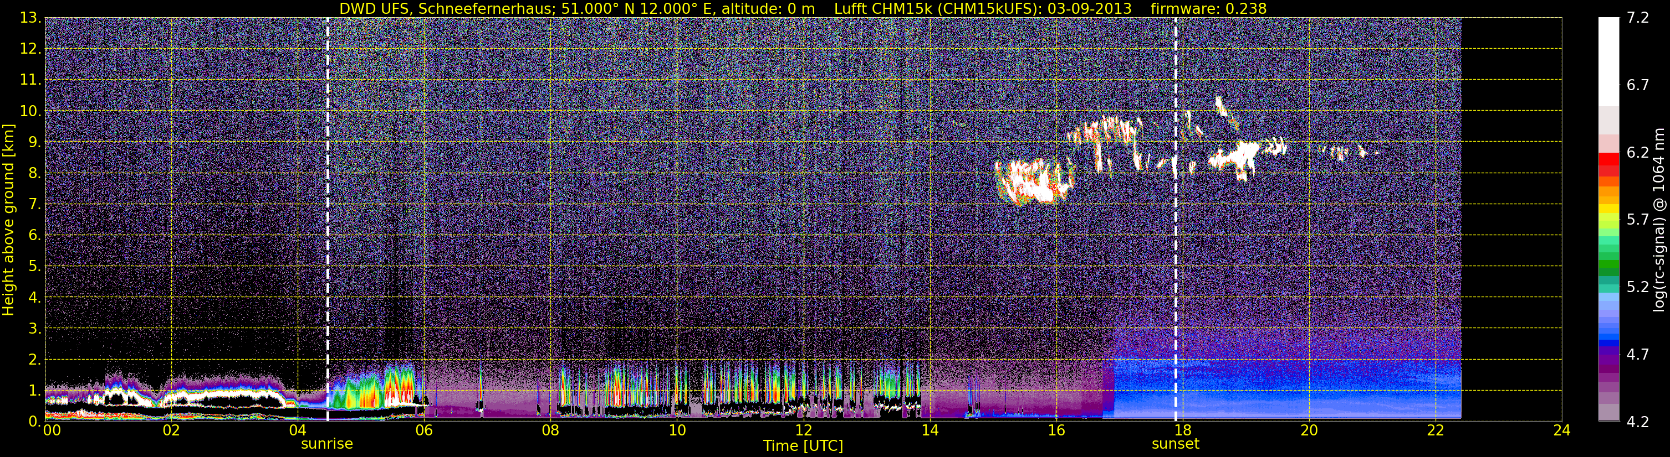Click the height tick label '11.'
Screen dimensions: 1670x457
[30, 80]
